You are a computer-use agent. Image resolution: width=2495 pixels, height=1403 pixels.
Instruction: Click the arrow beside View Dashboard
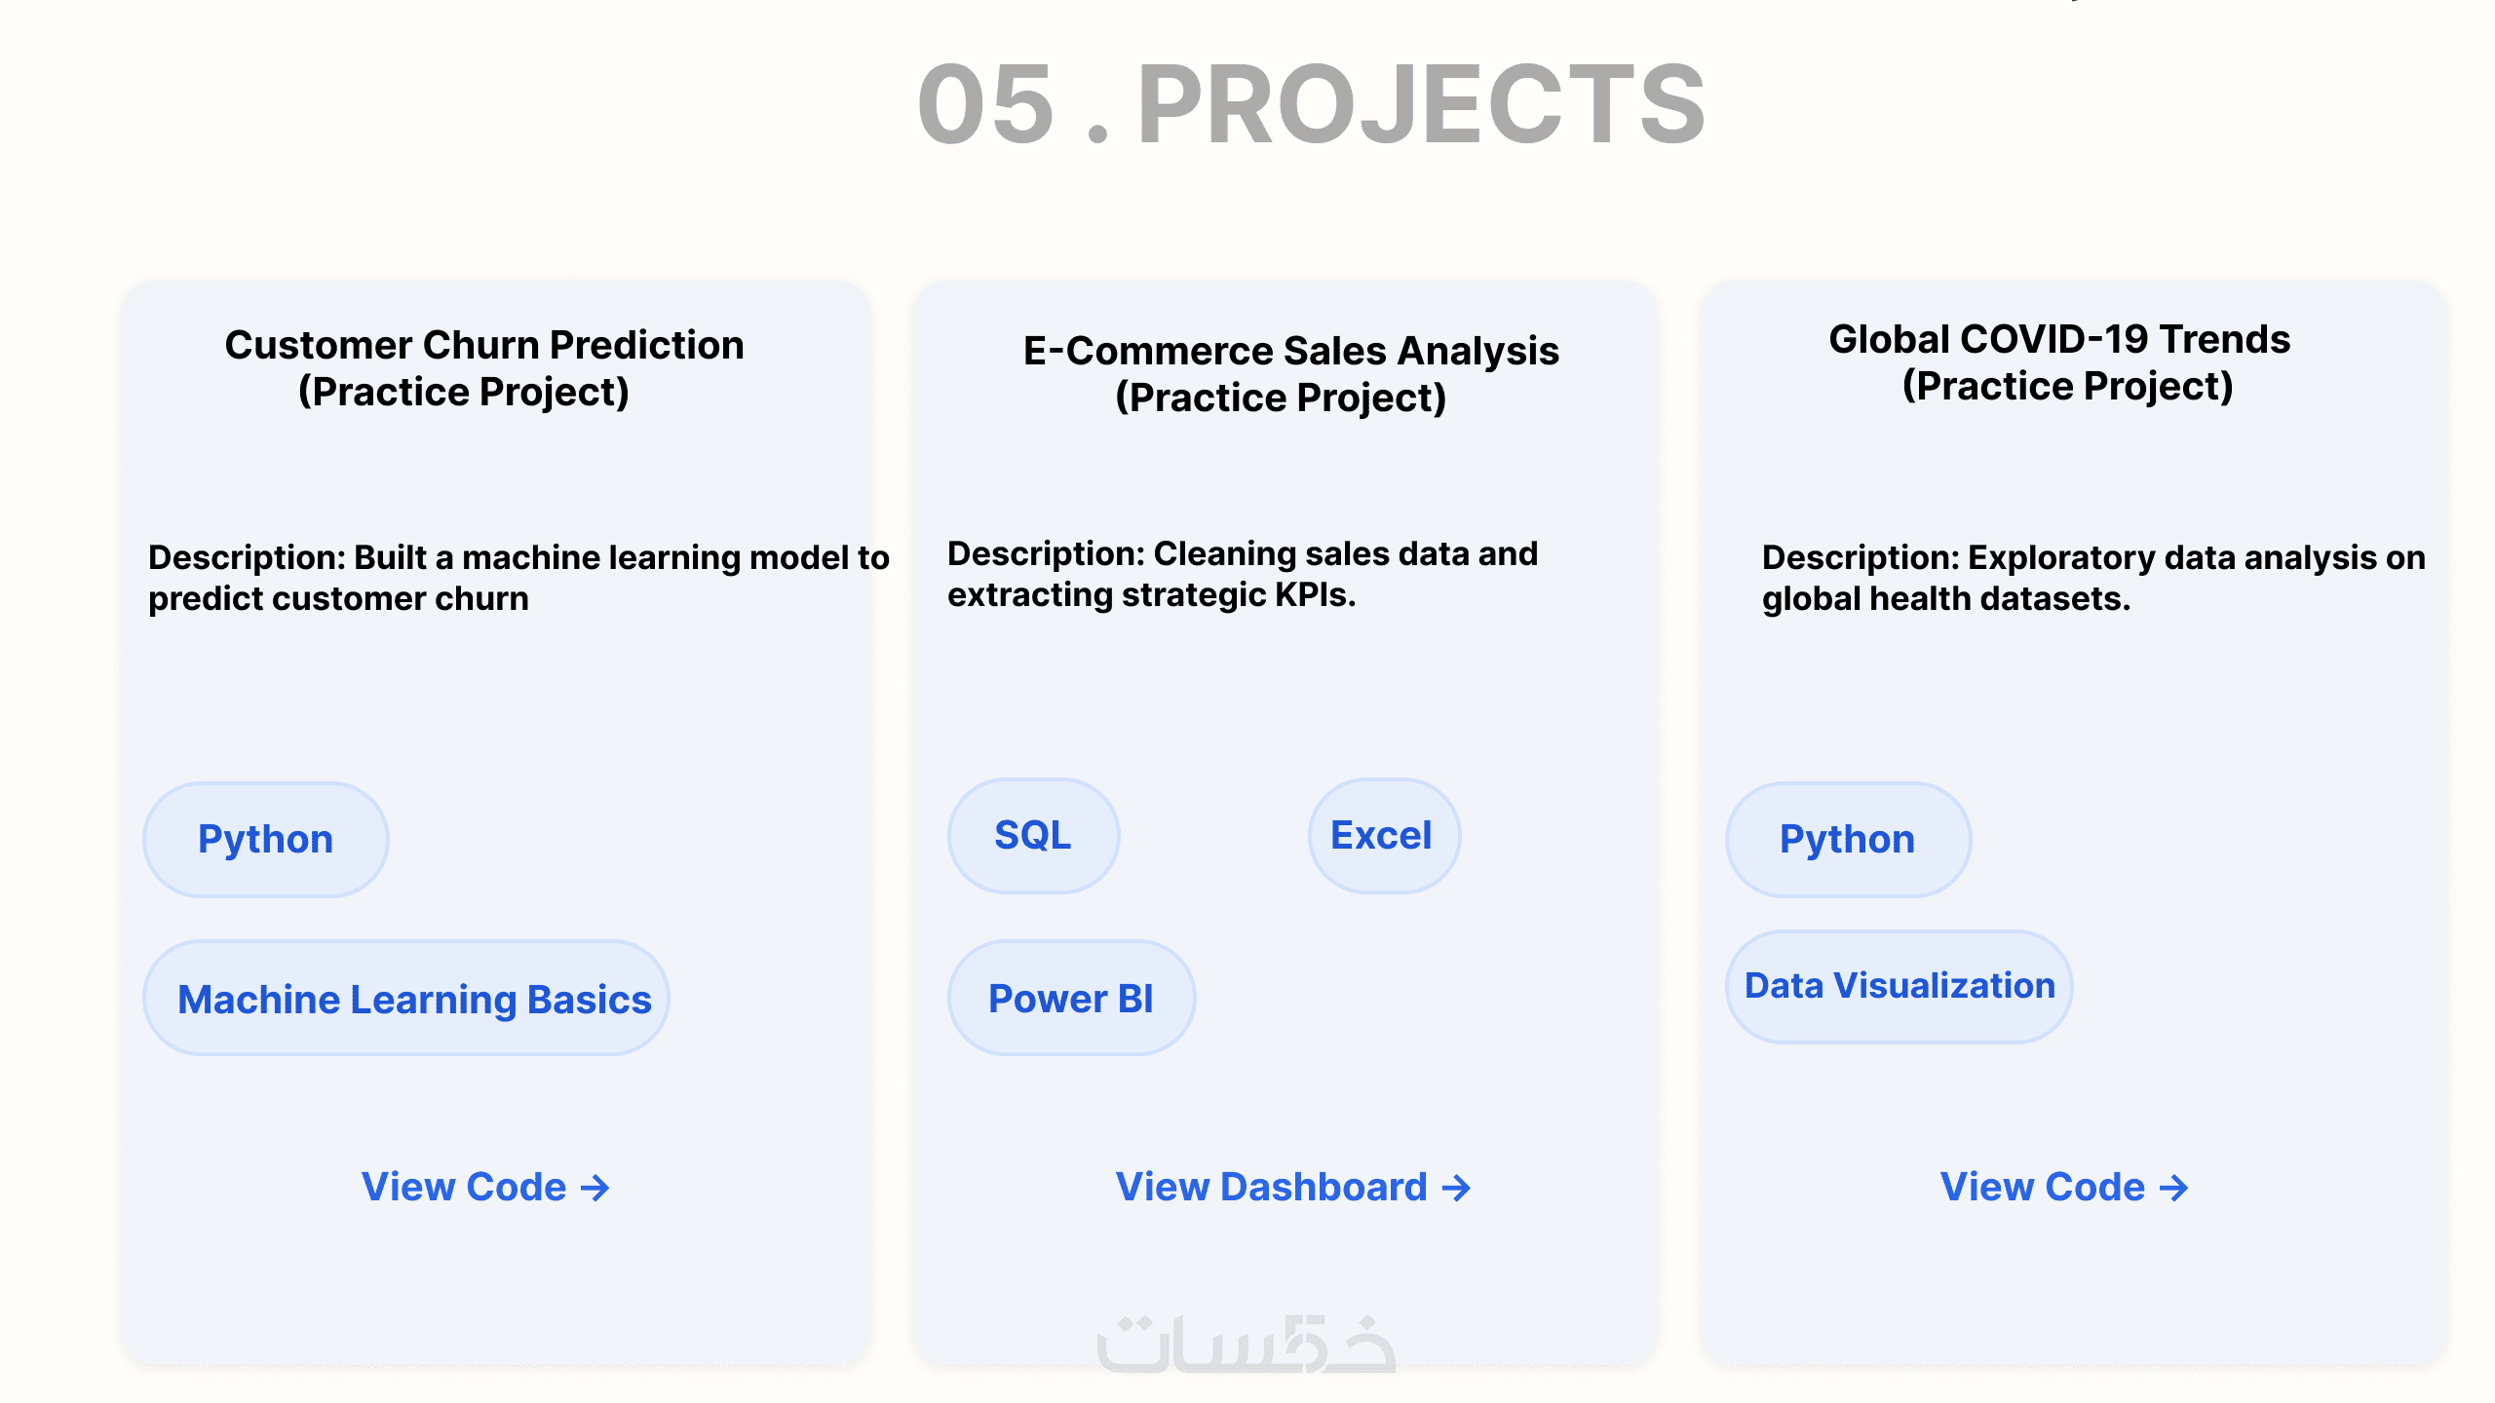1456,1188
